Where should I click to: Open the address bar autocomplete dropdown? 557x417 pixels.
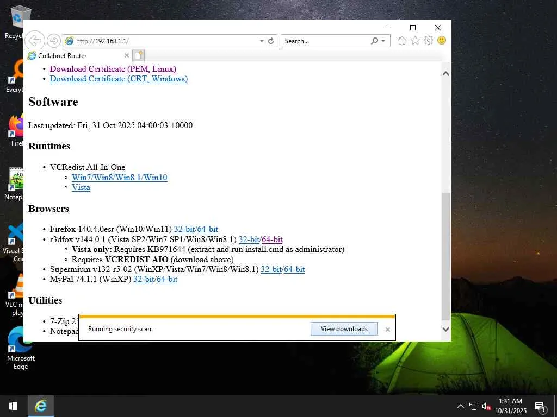(x=262, y=41)
